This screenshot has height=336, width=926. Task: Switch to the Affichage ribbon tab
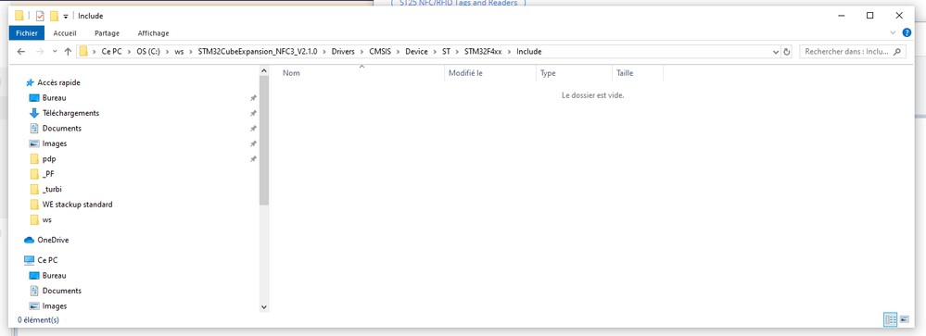click(153, 33)
